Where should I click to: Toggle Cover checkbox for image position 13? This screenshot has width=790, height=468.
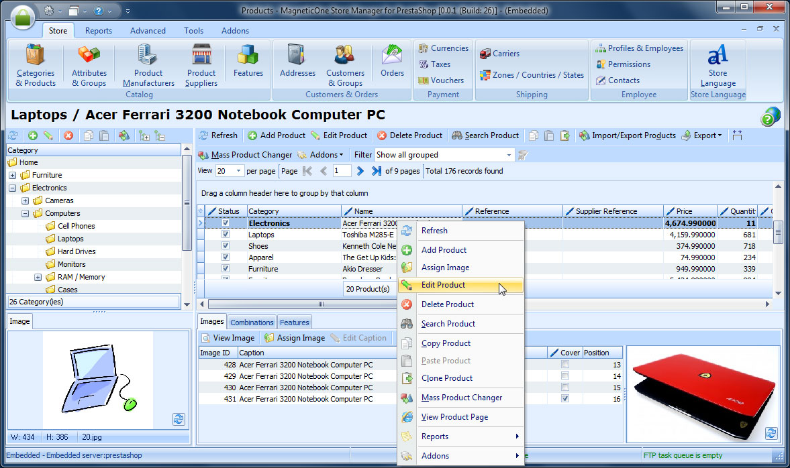tap(564, 364)
